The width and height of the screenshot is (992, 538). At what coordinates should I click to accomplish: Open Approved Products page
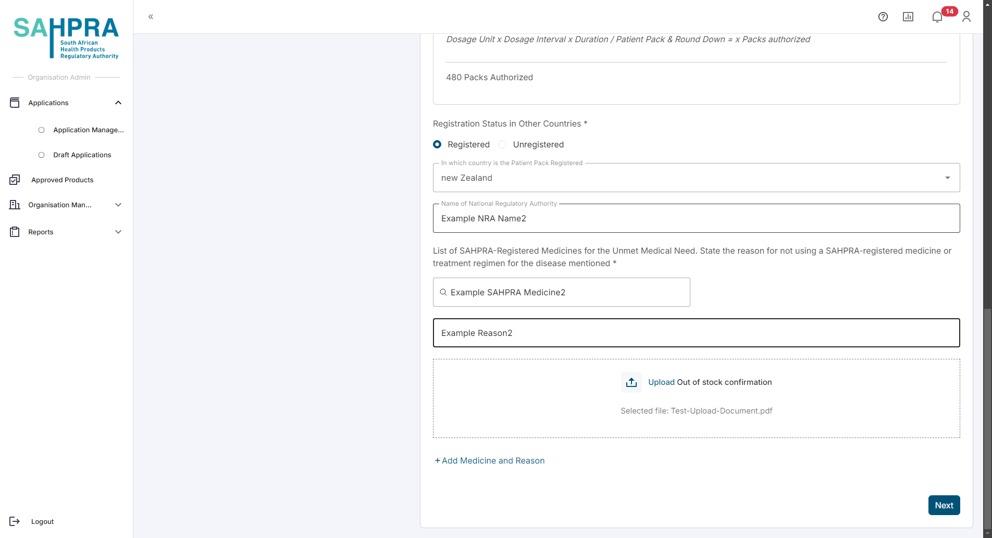pyautogui.click(x=62, y=180)
